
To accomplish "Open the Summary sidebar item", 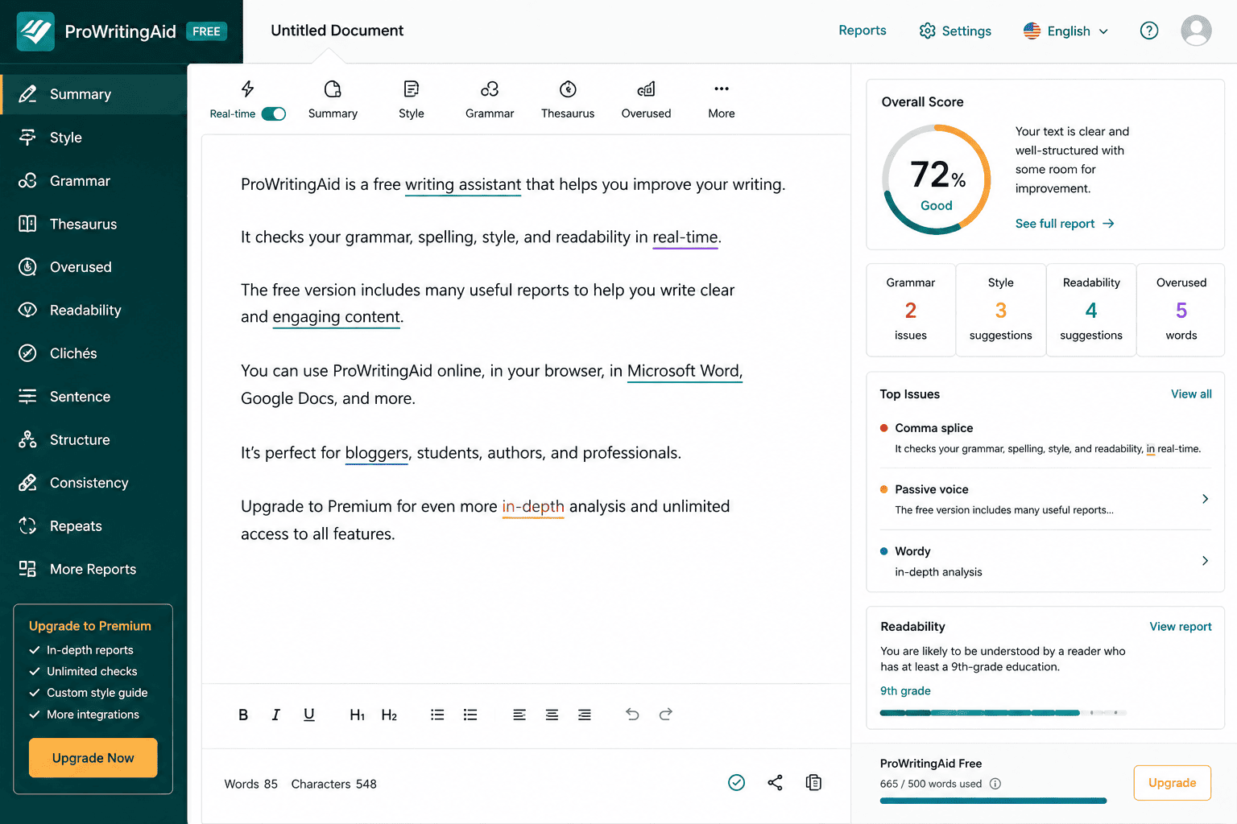I will point(94,94).
